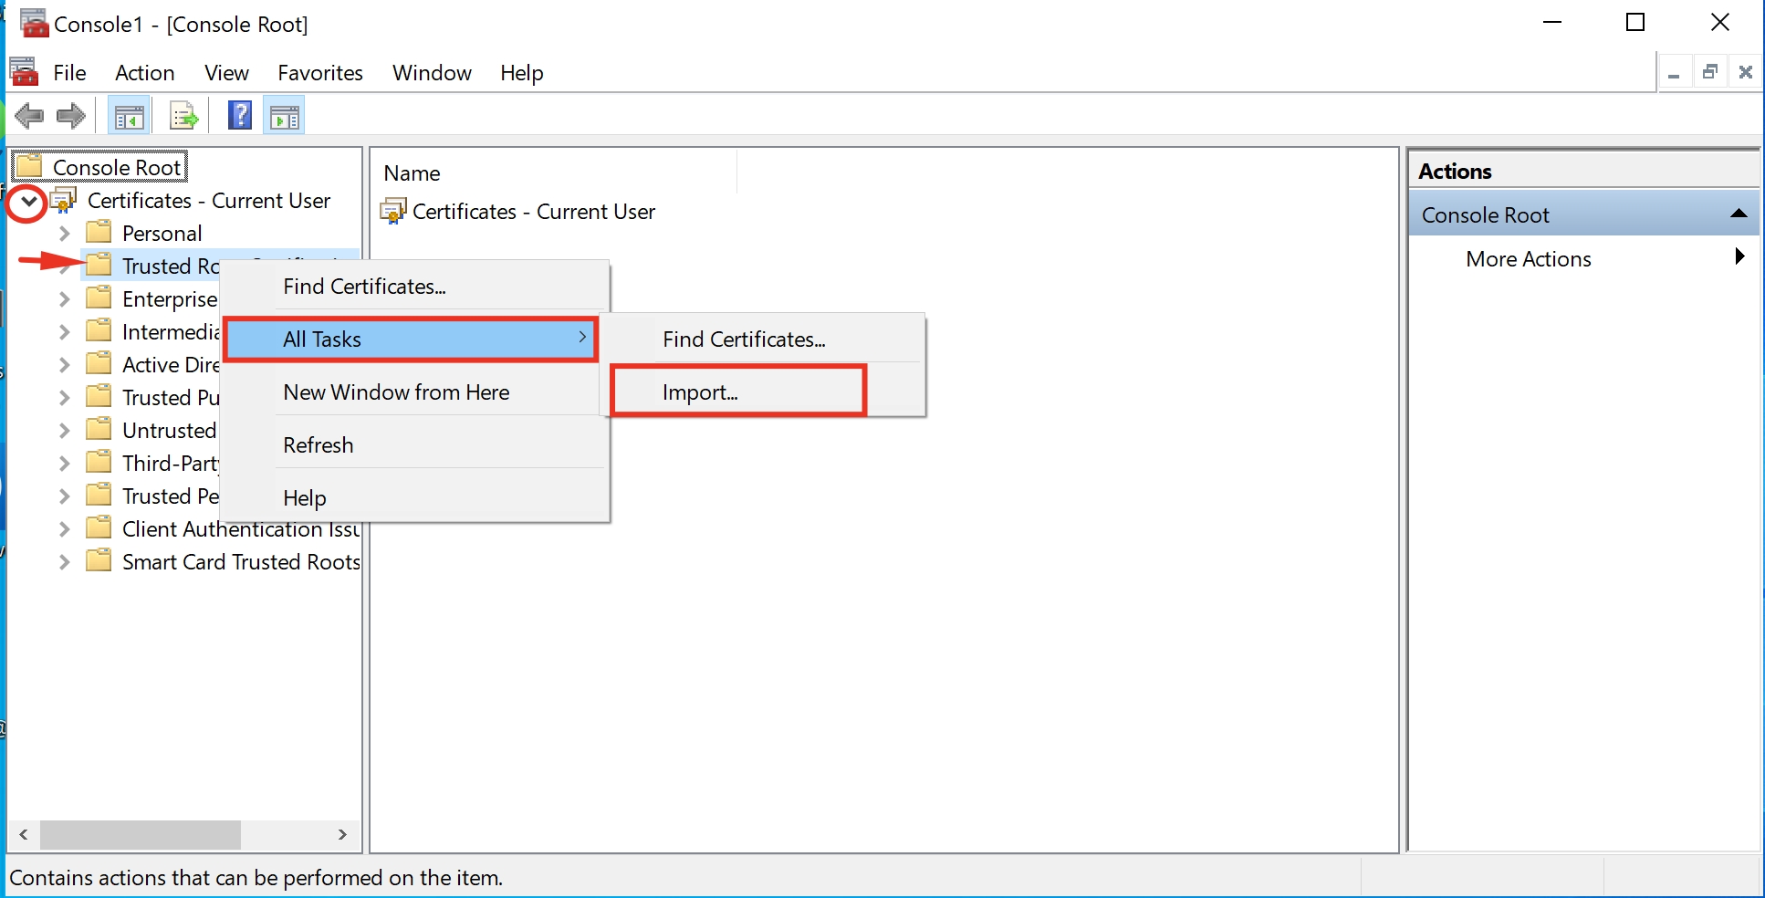Image resolution: width=1765 pixels, height=898 pixels.
Task: Toggle the Show/Hide Console Tree toolbar icon
Action: pyautogui.click(x=130, y=116)
